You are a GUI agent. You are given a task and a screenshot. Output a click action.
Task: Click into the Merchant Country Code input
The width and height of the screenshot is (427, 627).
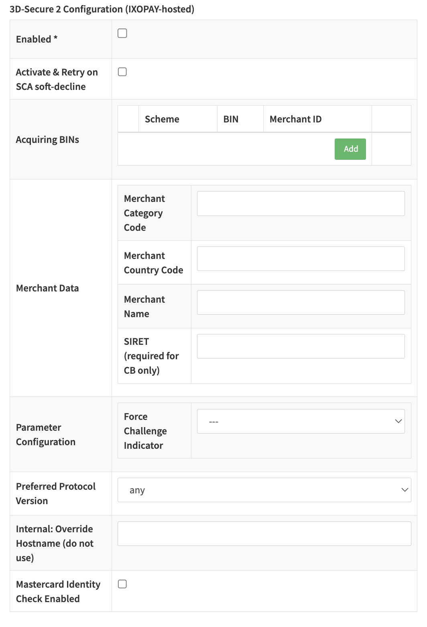(301, 259)
